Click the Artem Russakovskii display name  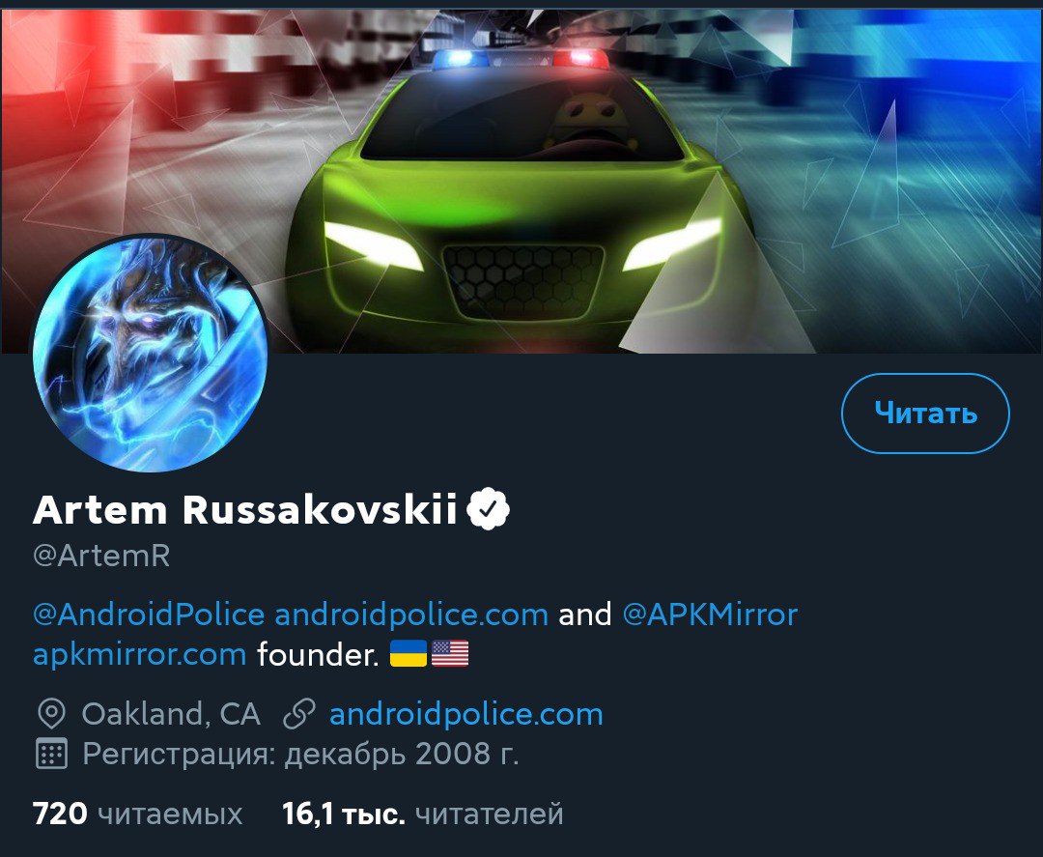pyautogui.click(x=244, y=510)
